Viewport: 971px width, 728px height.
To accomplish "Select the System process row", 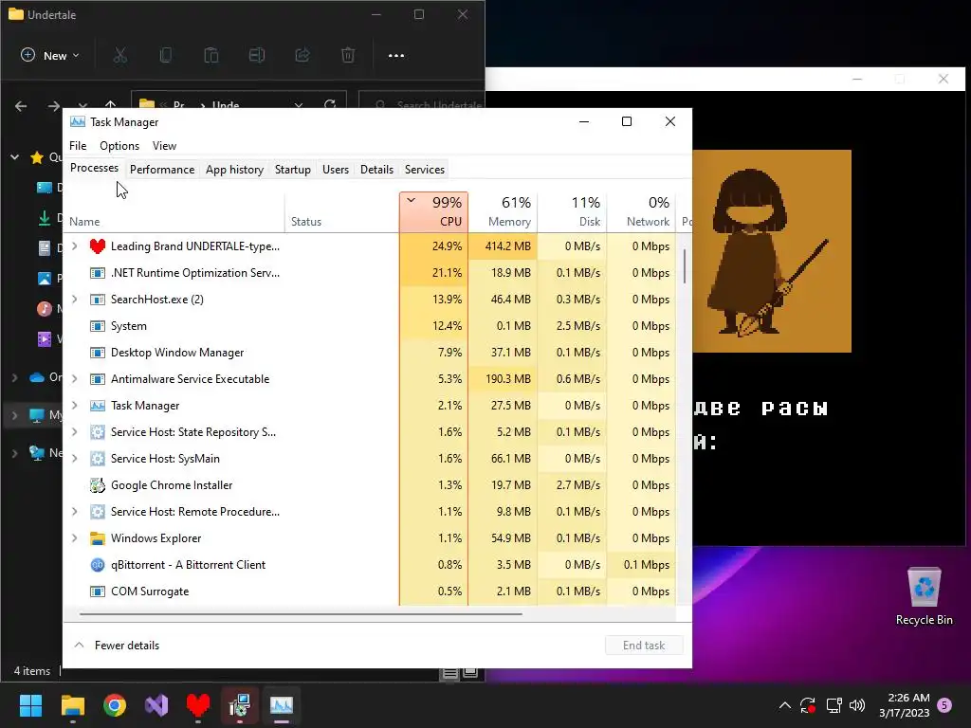I will tap(370, 326).
